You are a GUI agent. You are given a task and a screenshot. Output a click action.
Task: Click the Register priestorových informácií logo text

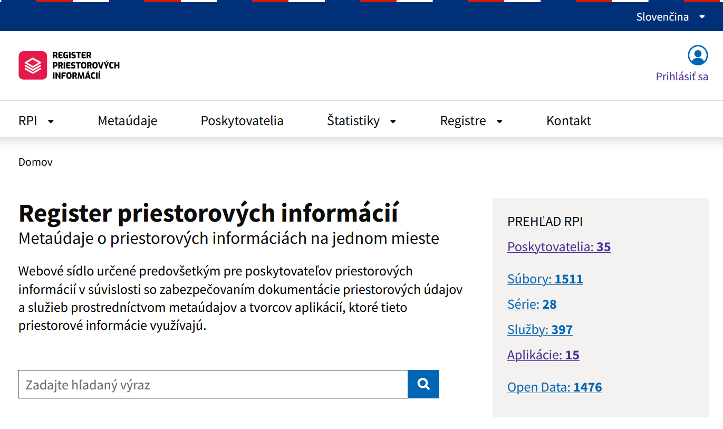(x=85, y=65)
